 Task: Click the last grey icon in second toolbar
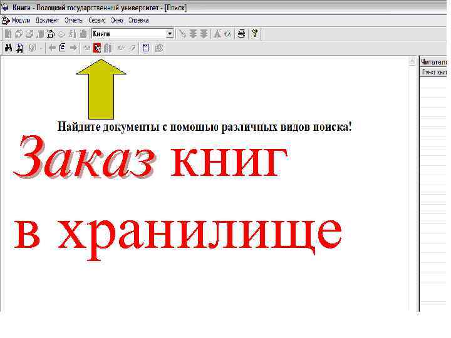pyautogui.click(x=159, y=48)
